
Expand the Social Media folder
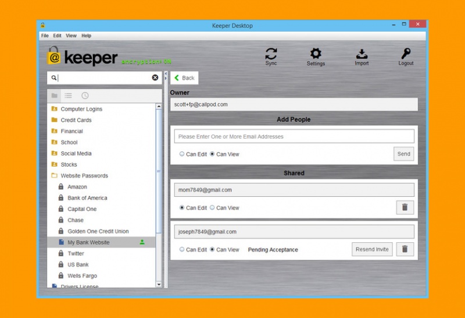[54, 153]
